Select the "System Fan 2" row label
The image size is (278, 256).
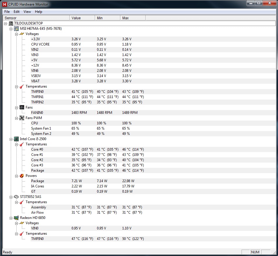pos(41,134)
